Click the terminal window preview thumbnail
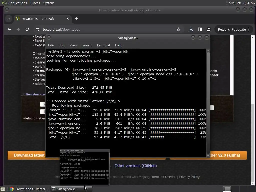256x192 pixels. 84,167
